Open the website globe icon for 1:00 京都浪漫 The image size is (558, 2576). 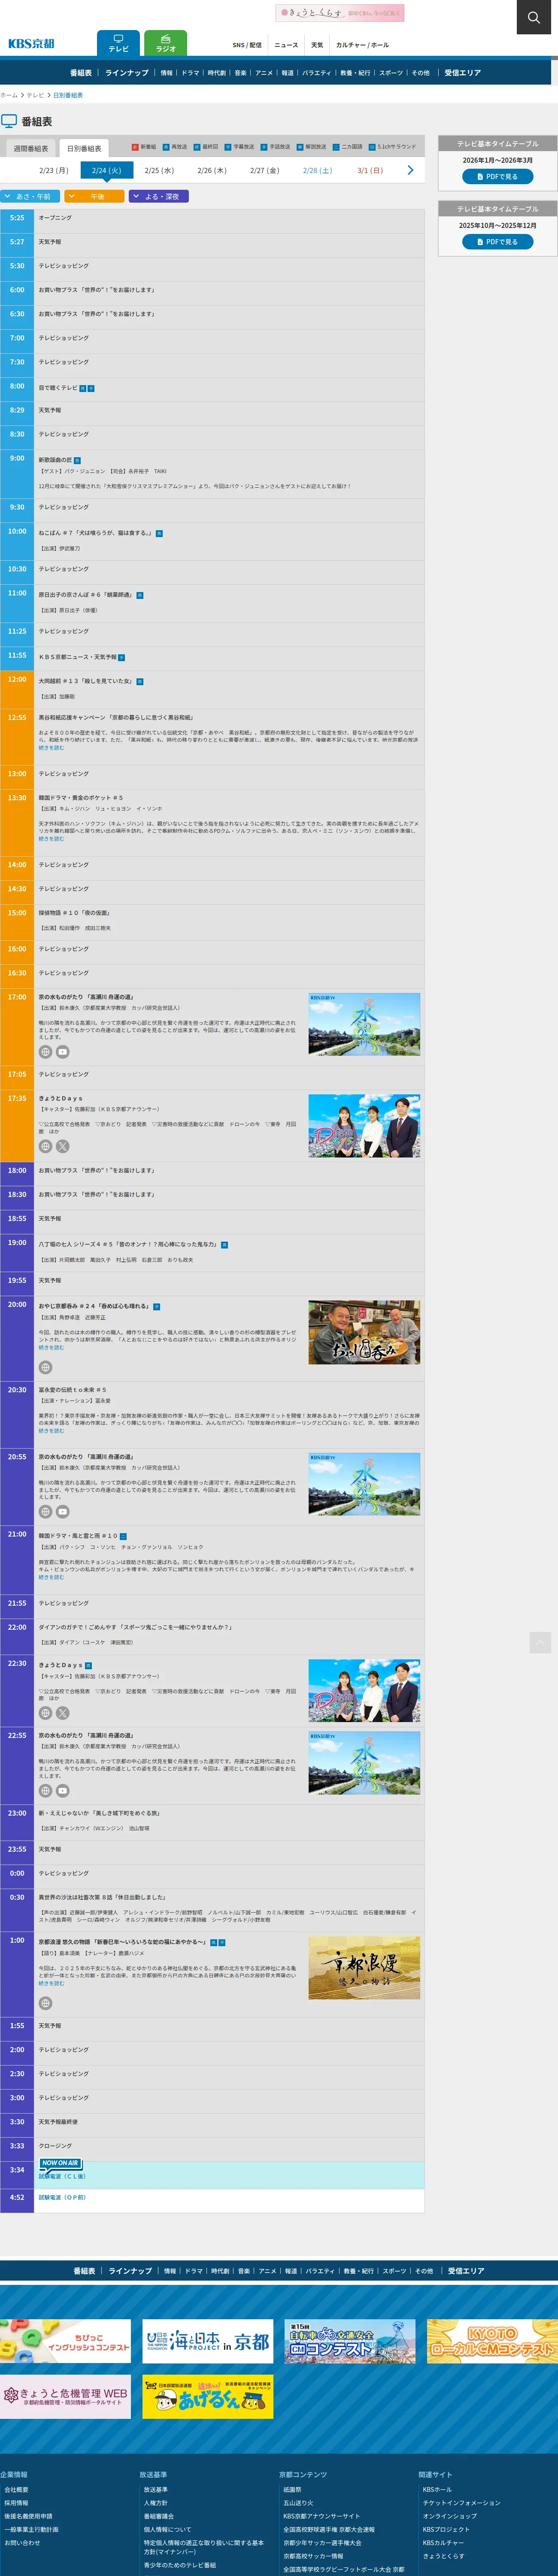tap(45, 2003)
